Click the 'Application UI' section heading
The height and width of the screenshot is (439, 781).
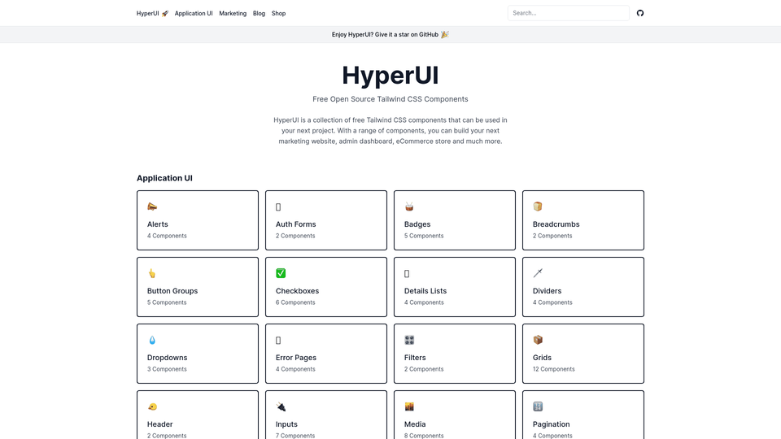[164, 178]
